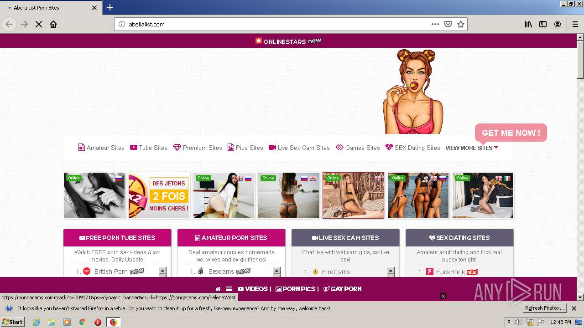Open Firefox account menu

click(558, 24)
